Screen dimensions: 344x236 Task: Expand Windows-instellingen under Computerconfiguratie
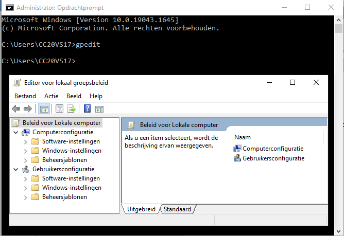[x=25, y=151]
